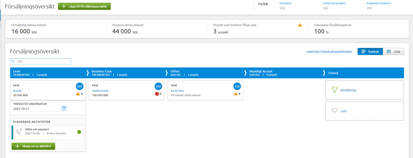Click Förväntat värde saknas text
Image resolution: width=413 pixels, height=158 pixels.
pyautogui.click(x=186, y=95)
